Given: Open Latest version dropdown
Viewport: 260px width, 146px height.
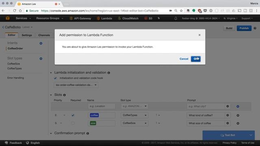Looking at the screenshot, I should tap(27, 27).
